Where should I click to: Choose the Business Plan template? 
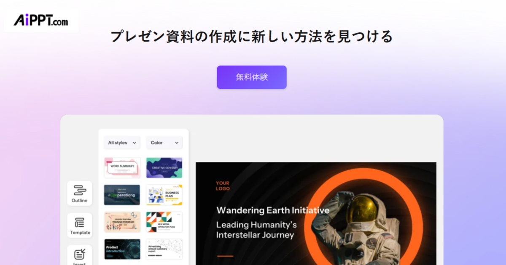[164, 195]
